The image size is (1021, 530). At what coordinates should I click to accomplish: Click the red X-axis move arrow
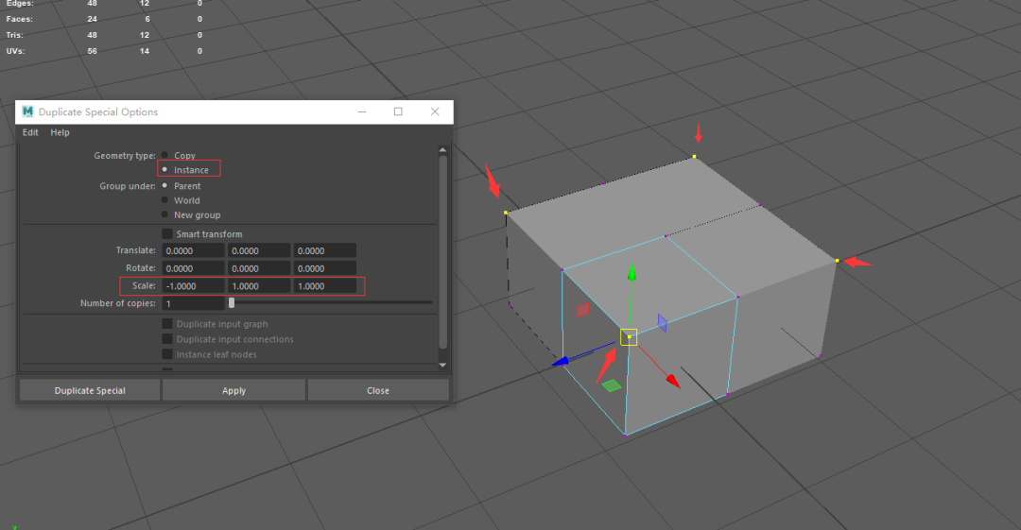click(x=672, y=380)
